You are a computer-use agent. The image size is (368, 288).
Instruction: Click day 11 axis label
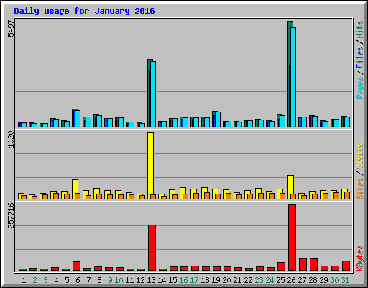pos(129,280)
